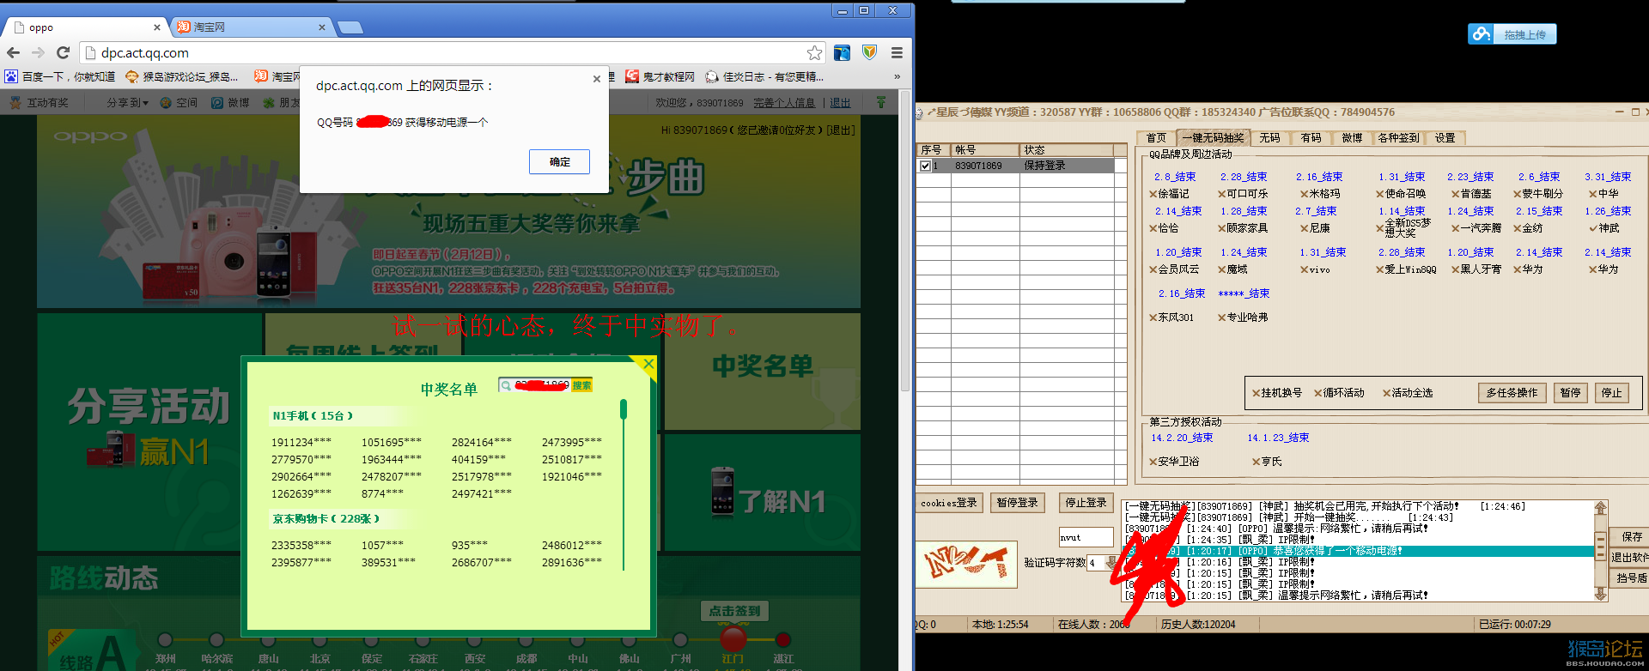1649x671 pixels.
Task: Click the 保存 button beside the log
Action: point(1632,537)
